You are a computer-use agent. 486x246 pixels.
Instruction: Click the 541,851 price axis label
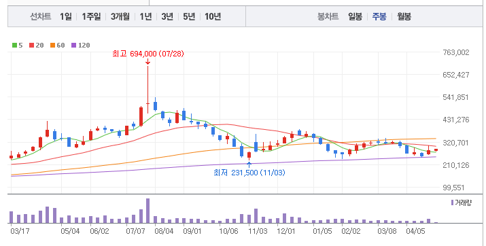click(x=456, y=97)
